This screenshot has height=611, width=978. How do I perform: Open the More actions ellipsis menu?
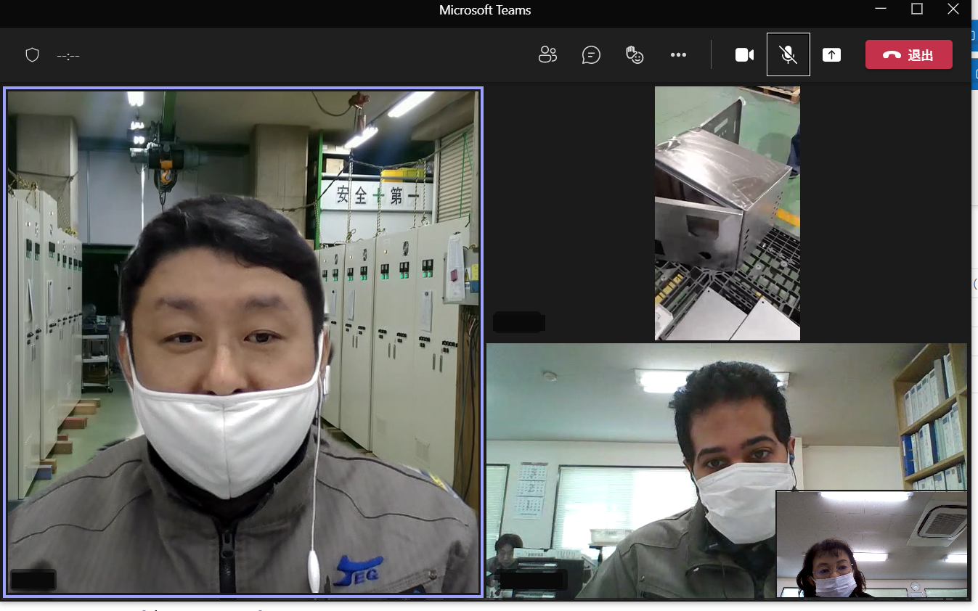678,55
